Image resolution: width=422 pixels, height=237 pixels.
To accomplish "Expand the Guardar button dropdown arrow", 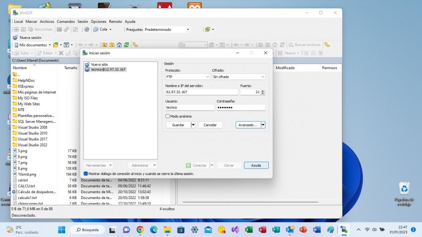I will tap(193, 125).
